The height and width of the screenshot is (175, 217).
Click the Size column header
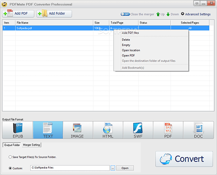click(101, 23)
